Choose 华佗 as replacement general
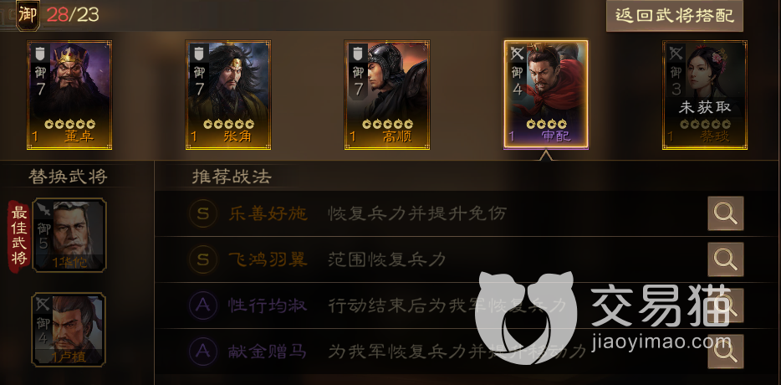The width and height of the screenshot is (781, 385). tap(69, 235)
